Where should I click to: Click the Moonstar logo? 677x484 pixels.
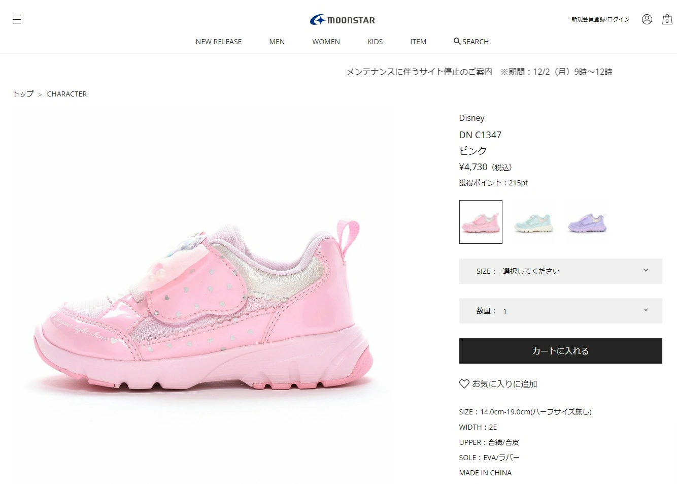point(343,20)
